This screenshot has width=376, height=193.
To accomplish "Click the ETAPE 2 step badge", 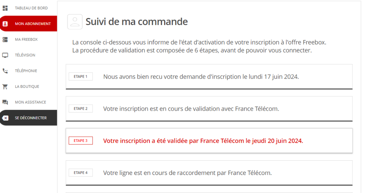I will [x=80, y=108].
